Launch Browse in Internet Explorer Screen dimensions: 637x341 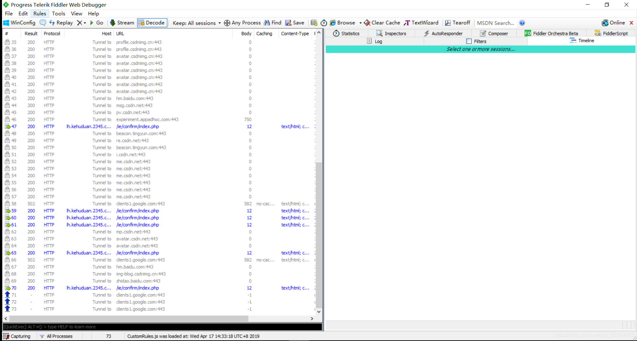click(342, 23)
